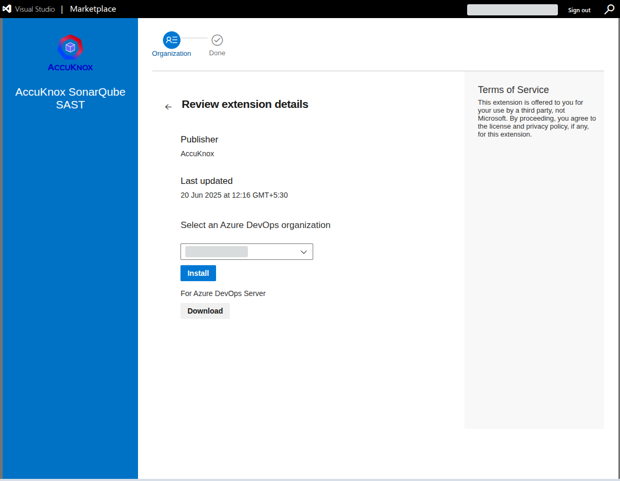Select the Done checkmark step icon
Viewport: 620px width, 481px height.
click(217, 40)
